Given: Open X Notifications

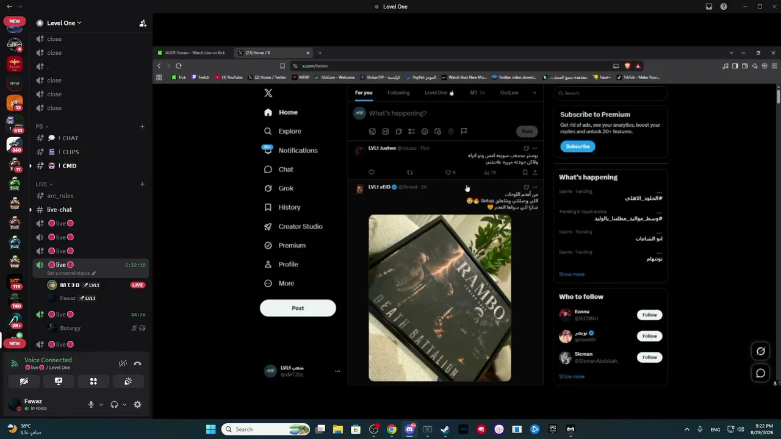Looking at the screenshot, I should pos(290,150).
